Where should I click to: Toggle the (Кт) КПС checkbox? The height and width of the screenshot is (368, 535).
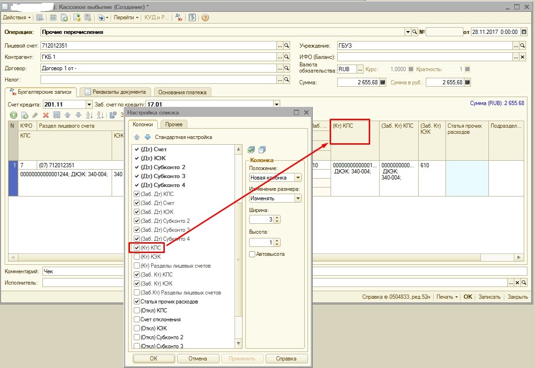(137, 248)
